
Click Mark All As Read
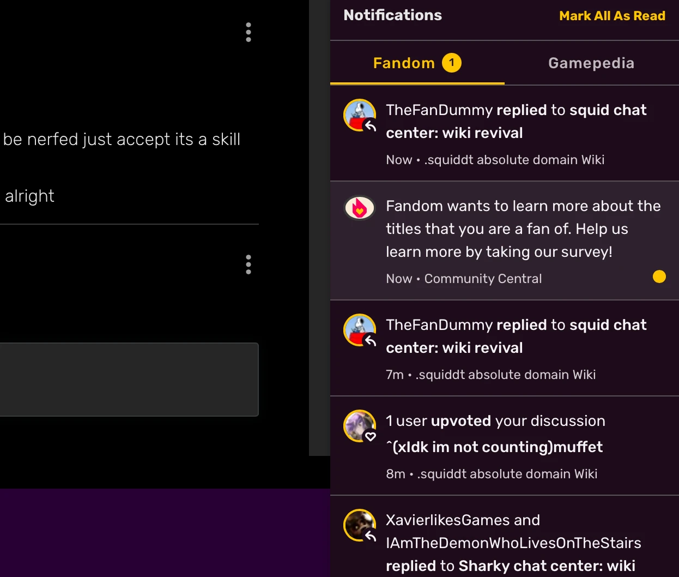coord(612,16)
